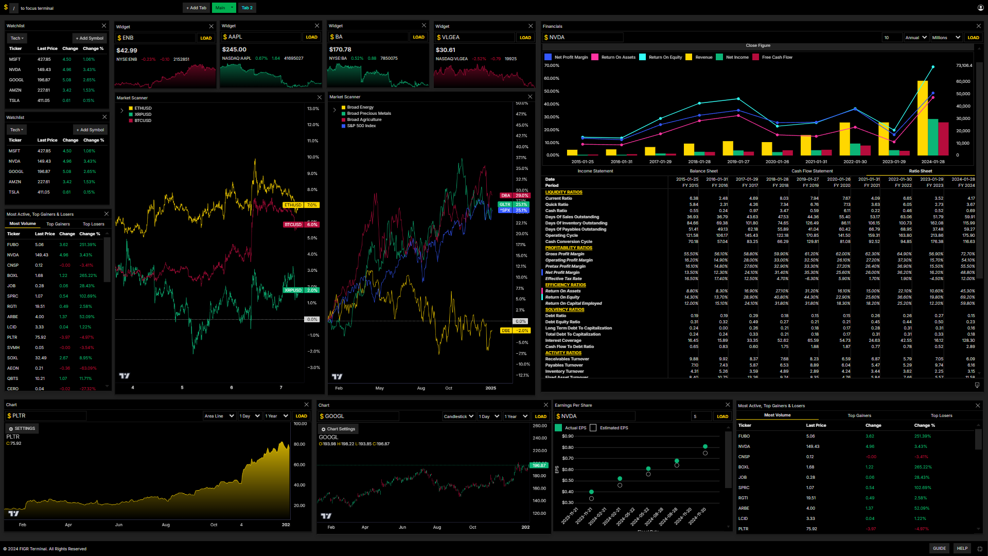Viewport: 988px width, 556px height.
Task: Open the Income Statement tab
Action: [x=595, y=171]
